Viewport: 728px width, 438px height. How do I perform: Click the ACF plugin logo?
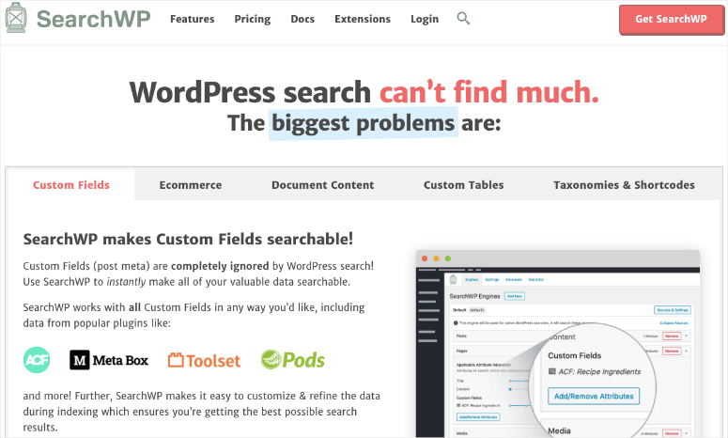37,360
